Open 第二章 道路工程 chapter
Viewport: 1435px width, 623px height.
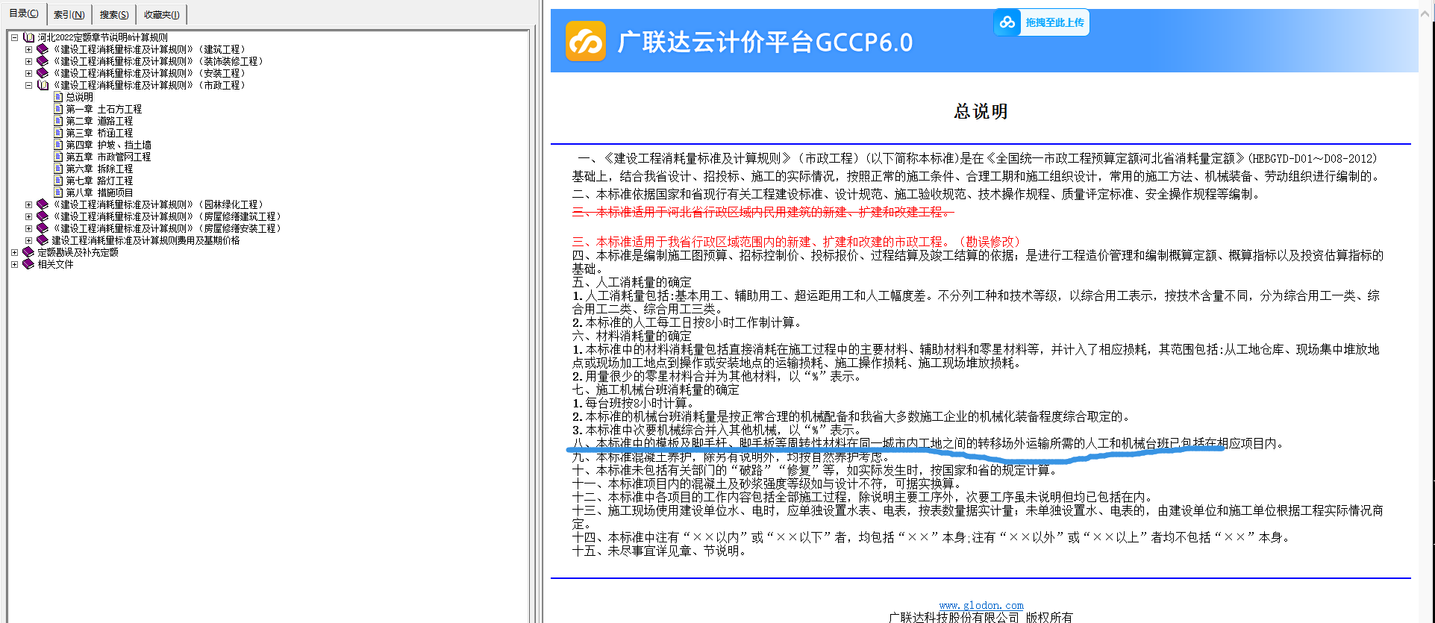pos(99,121)
